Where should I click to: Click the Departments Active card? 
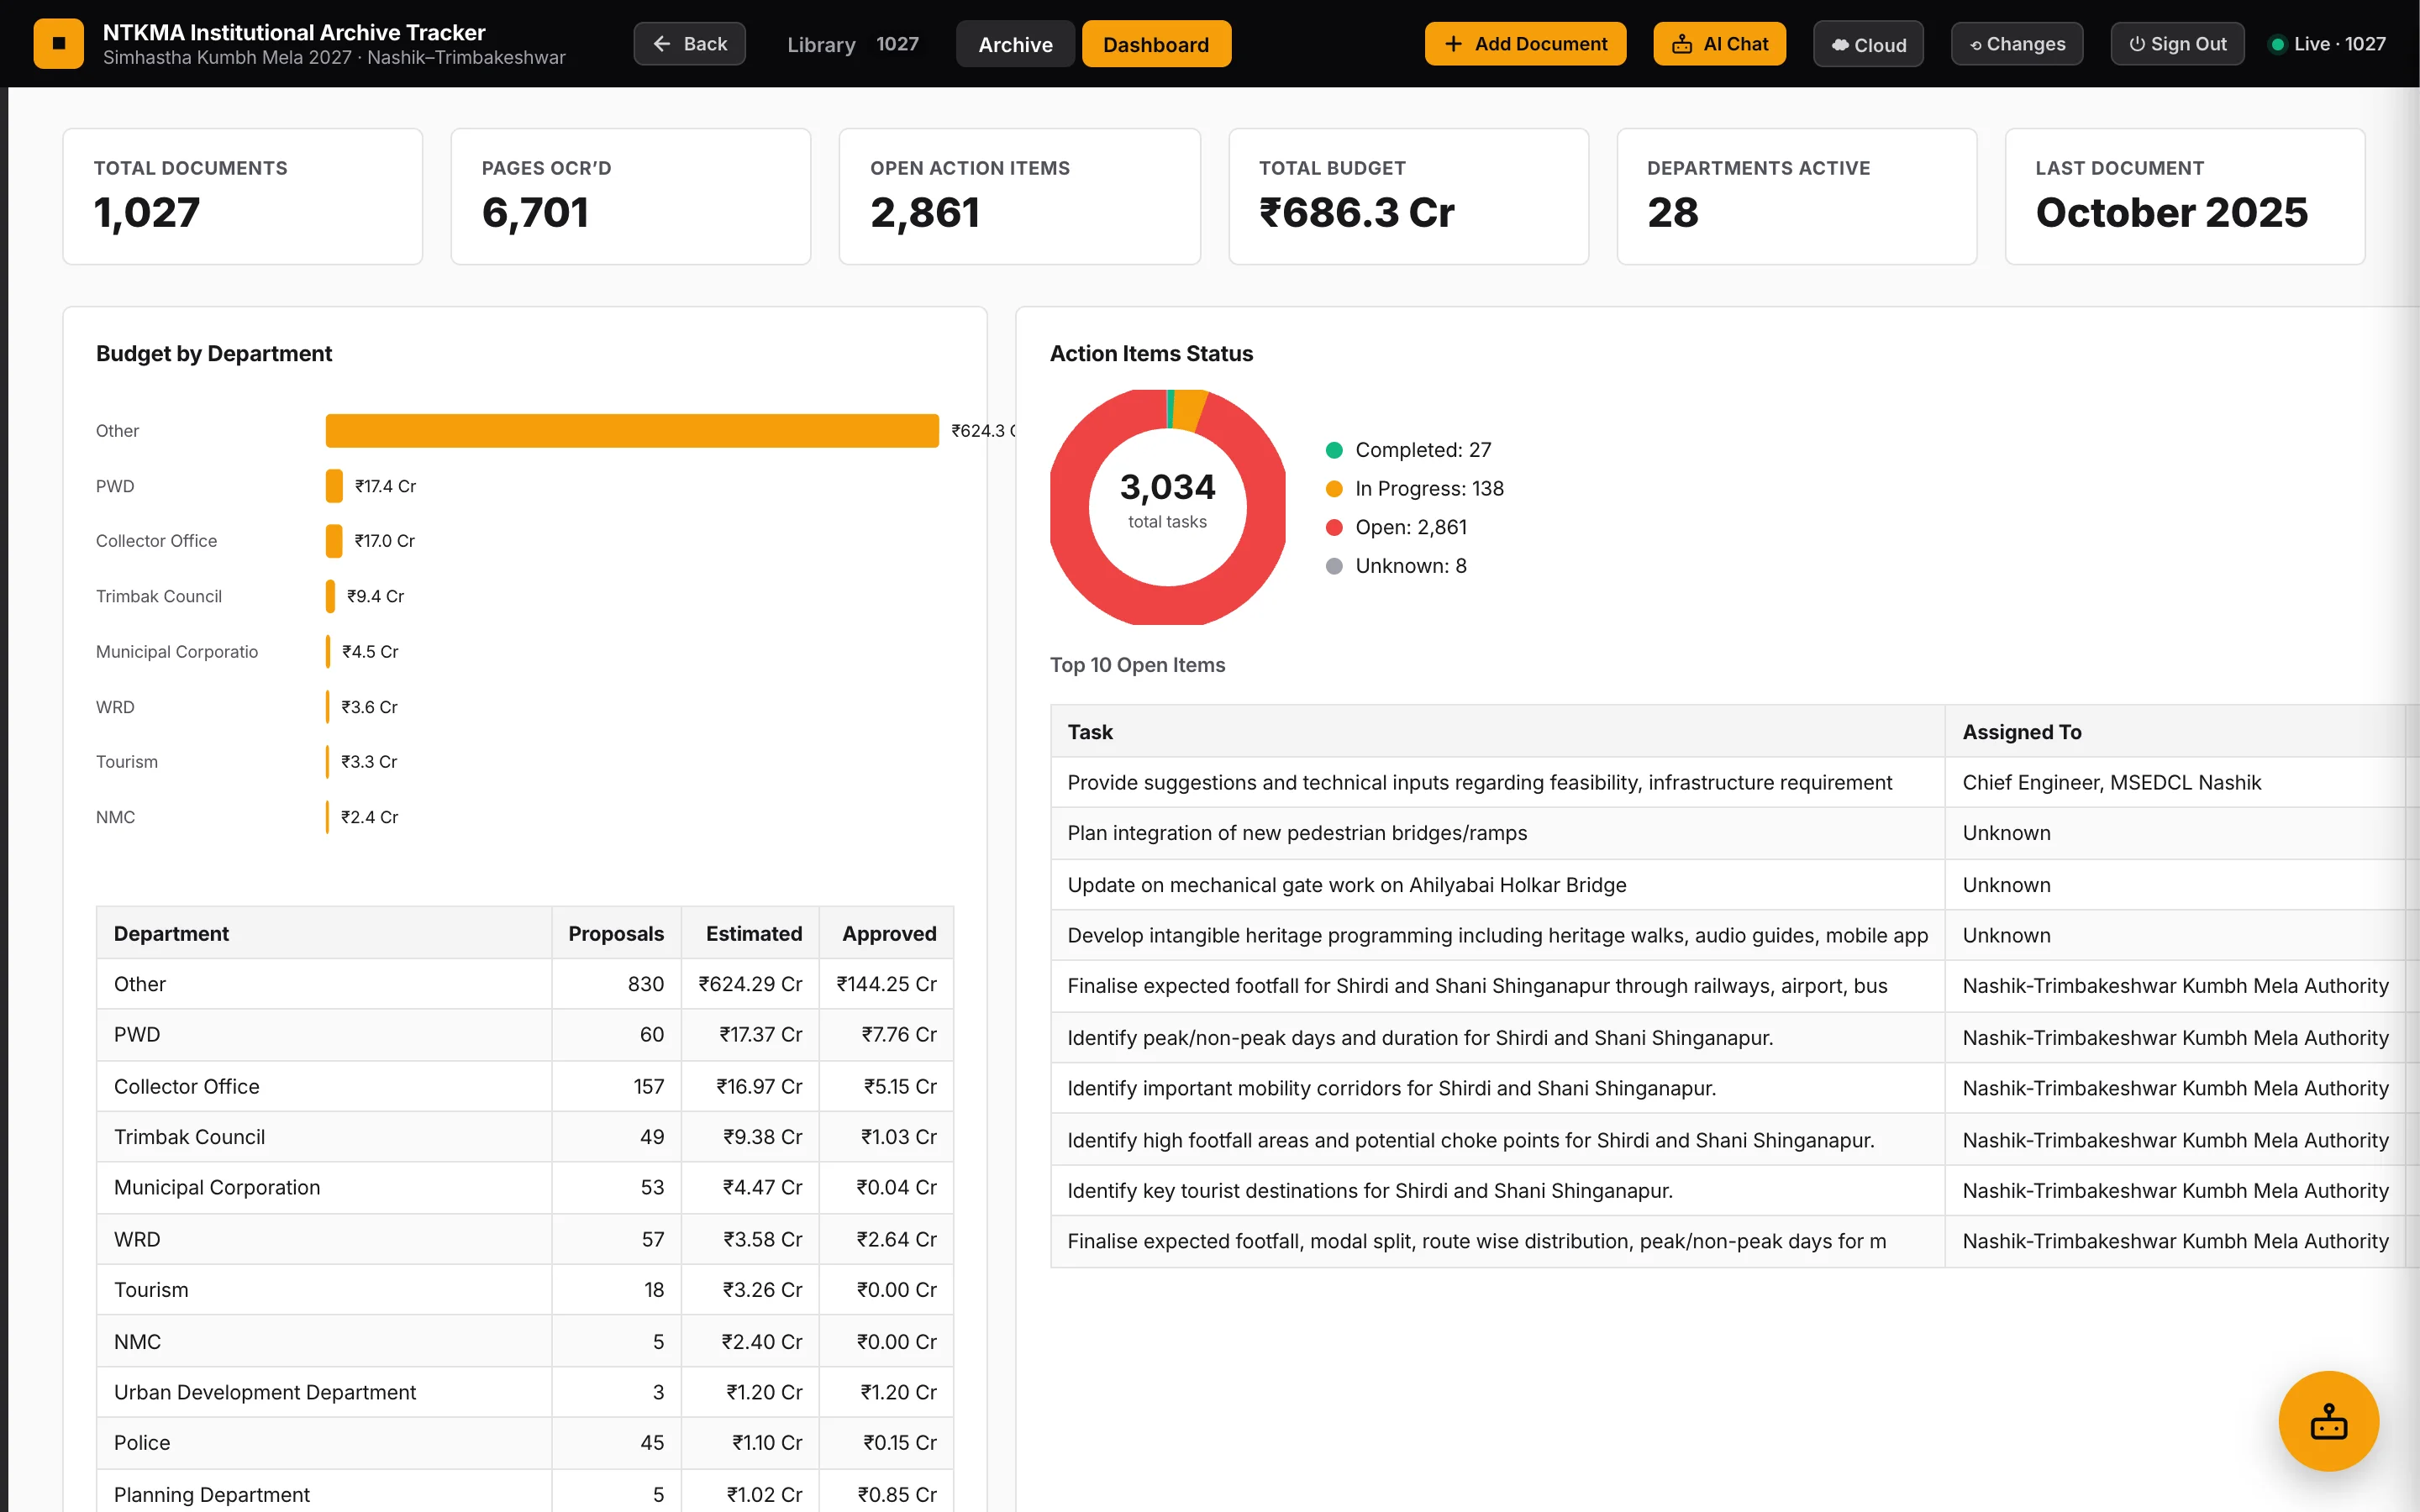pos(1796,196)
